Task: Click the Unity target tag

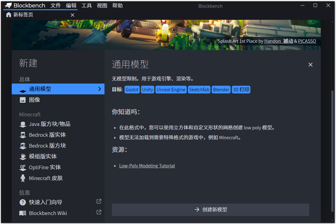Action: click(147, 89)
